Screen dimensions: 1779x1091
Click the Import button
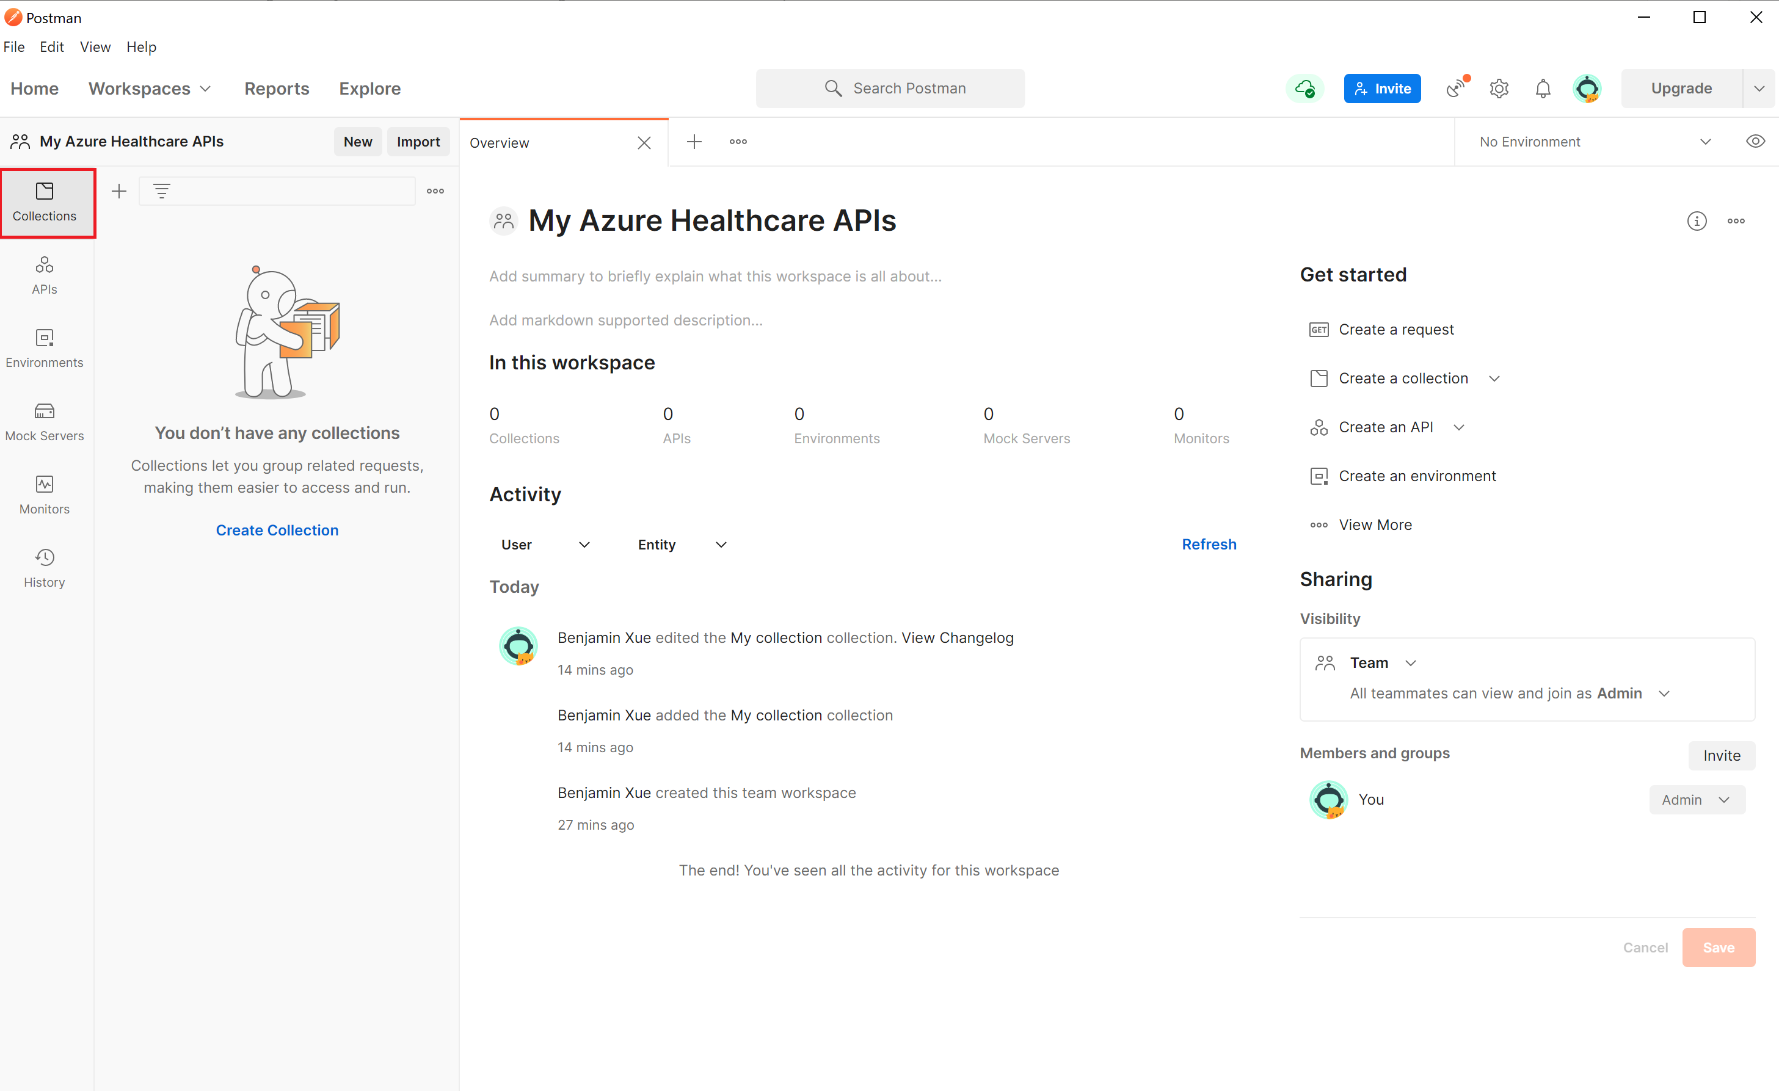(418, 142)
